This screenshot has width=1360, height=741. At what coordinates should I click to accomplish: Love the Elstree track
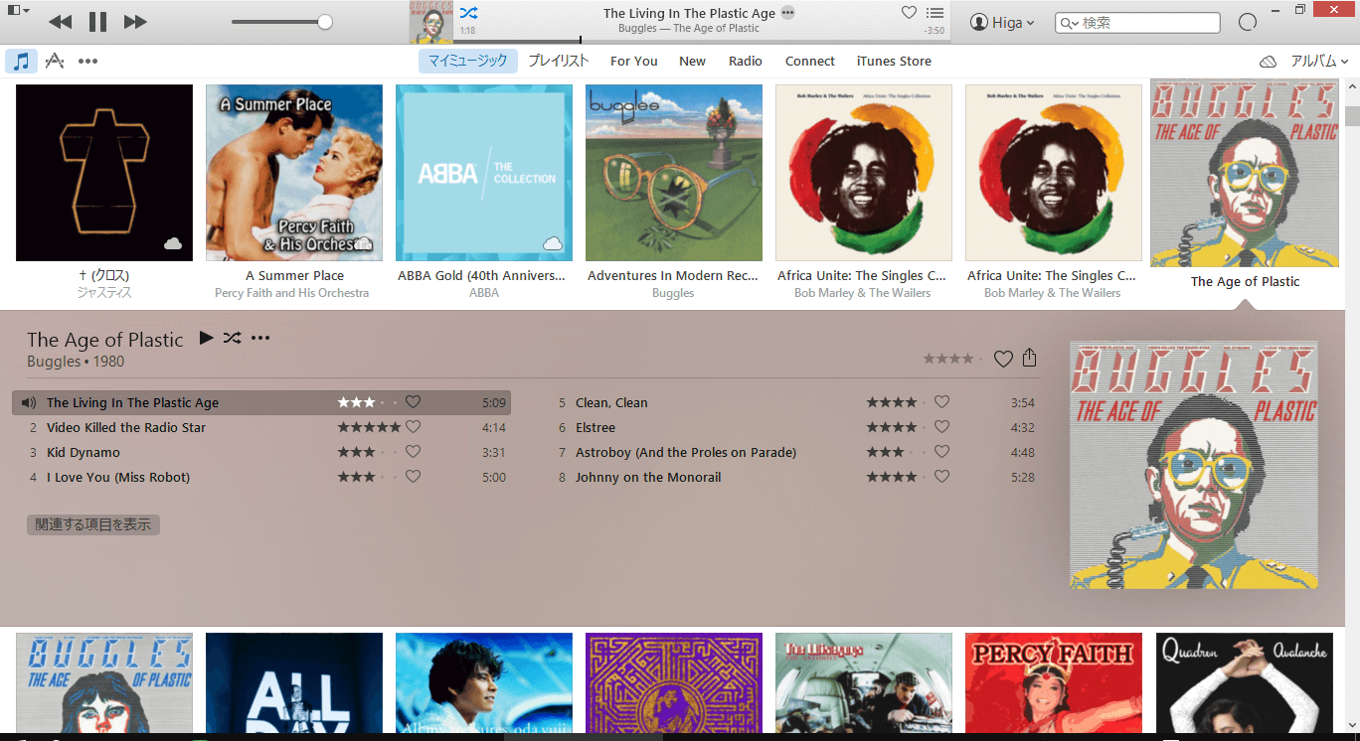tap(941, 427)
